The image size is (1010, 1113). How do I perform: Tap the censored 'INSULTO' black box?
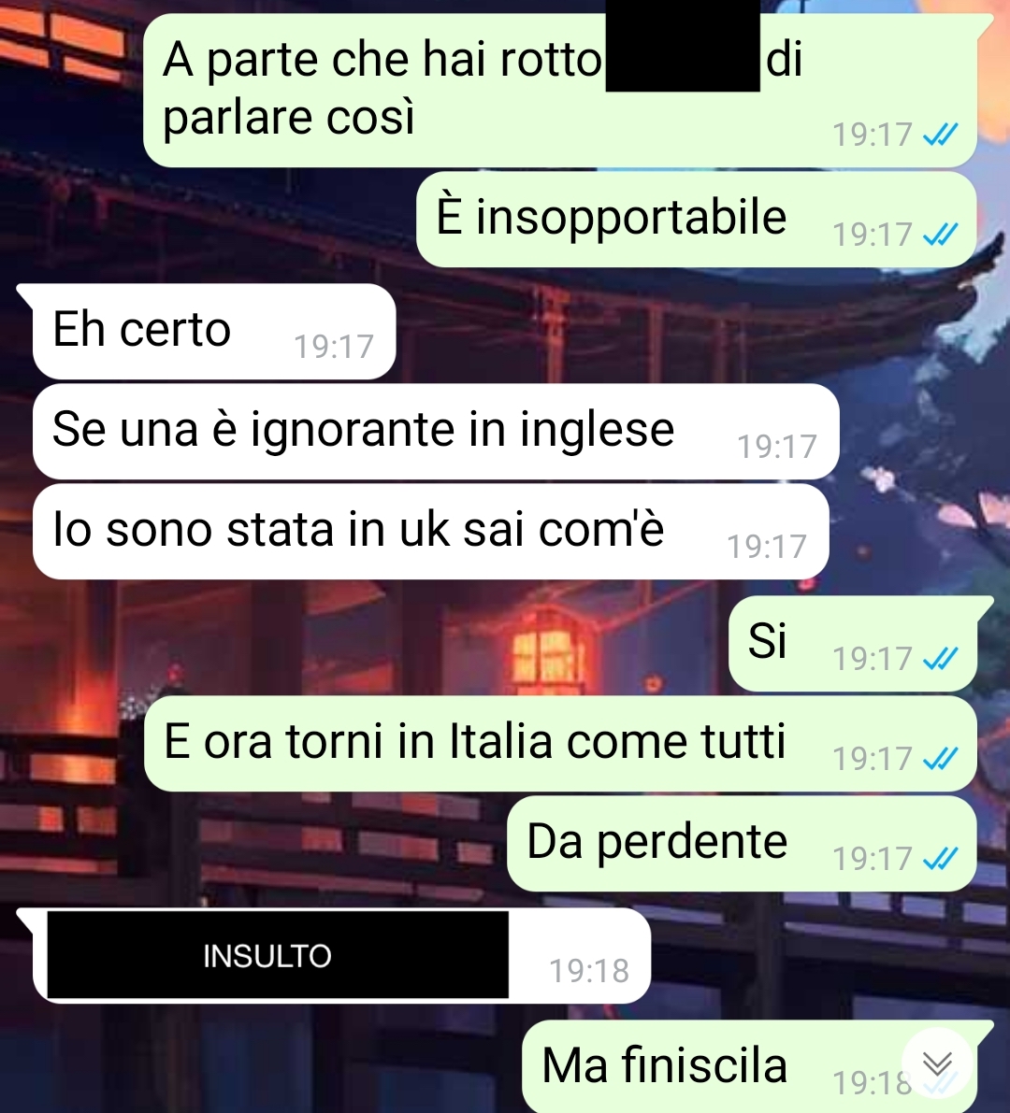tap(278, 955)
